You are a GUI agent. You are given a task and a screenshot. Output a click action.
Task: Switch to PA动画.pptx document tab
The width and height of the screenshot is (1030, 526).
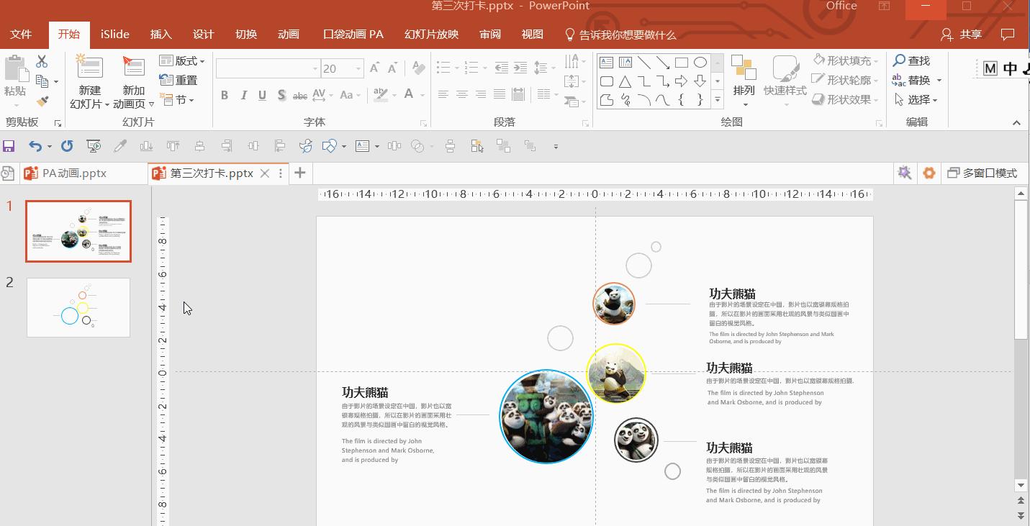pos(65,173)
